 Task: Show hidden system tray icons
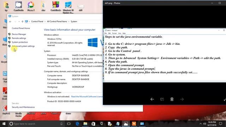click(201, 124)
